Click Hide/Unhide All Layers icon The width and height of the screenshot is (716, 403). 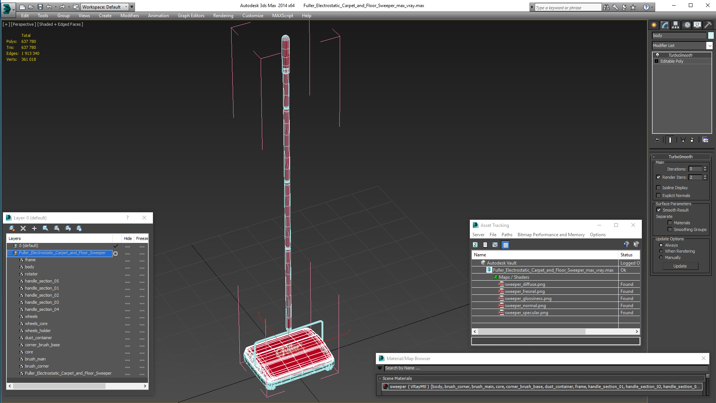(x=68, y=228)
